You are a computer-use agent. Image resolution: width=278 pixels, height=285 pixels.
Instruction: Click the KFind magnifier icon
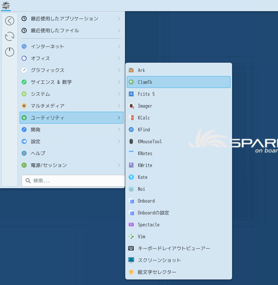[x=131, y=130]
